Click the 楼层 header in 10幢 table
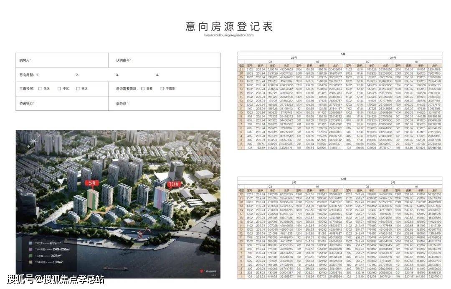This screenshot has width=451, height=289. 241,190
